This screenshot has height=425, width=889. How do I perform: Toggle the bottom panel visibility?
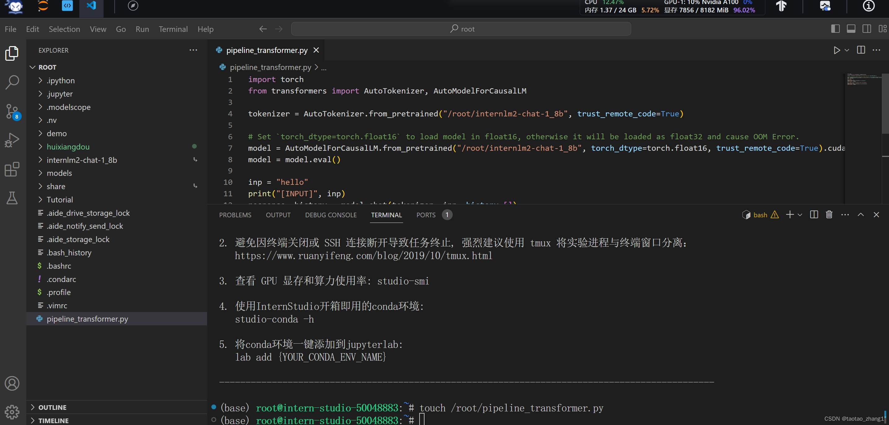(x=851, y=29)
